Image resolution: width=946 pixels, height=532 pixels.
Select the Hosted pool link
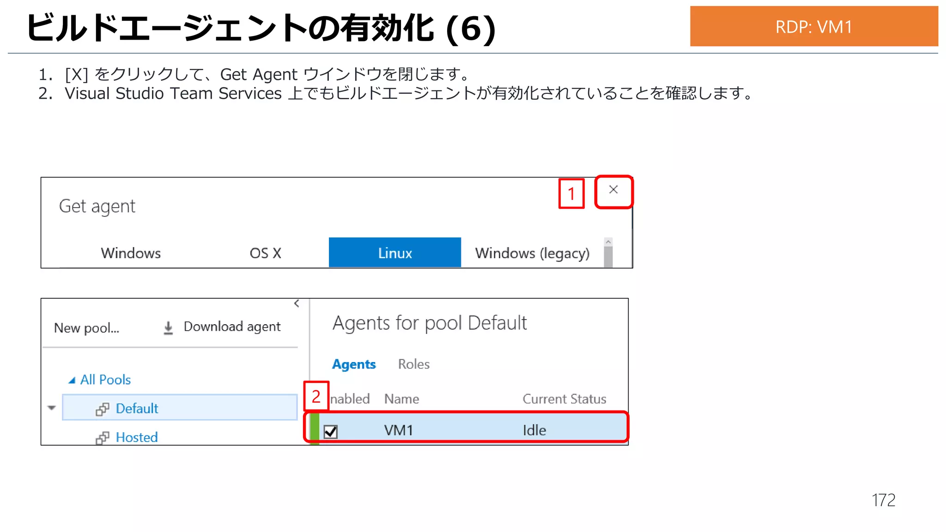click(137, 437)
